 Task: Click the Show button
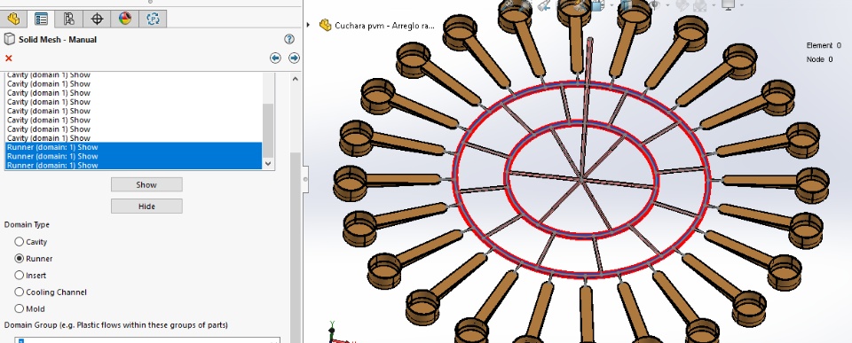pos(146,184)
